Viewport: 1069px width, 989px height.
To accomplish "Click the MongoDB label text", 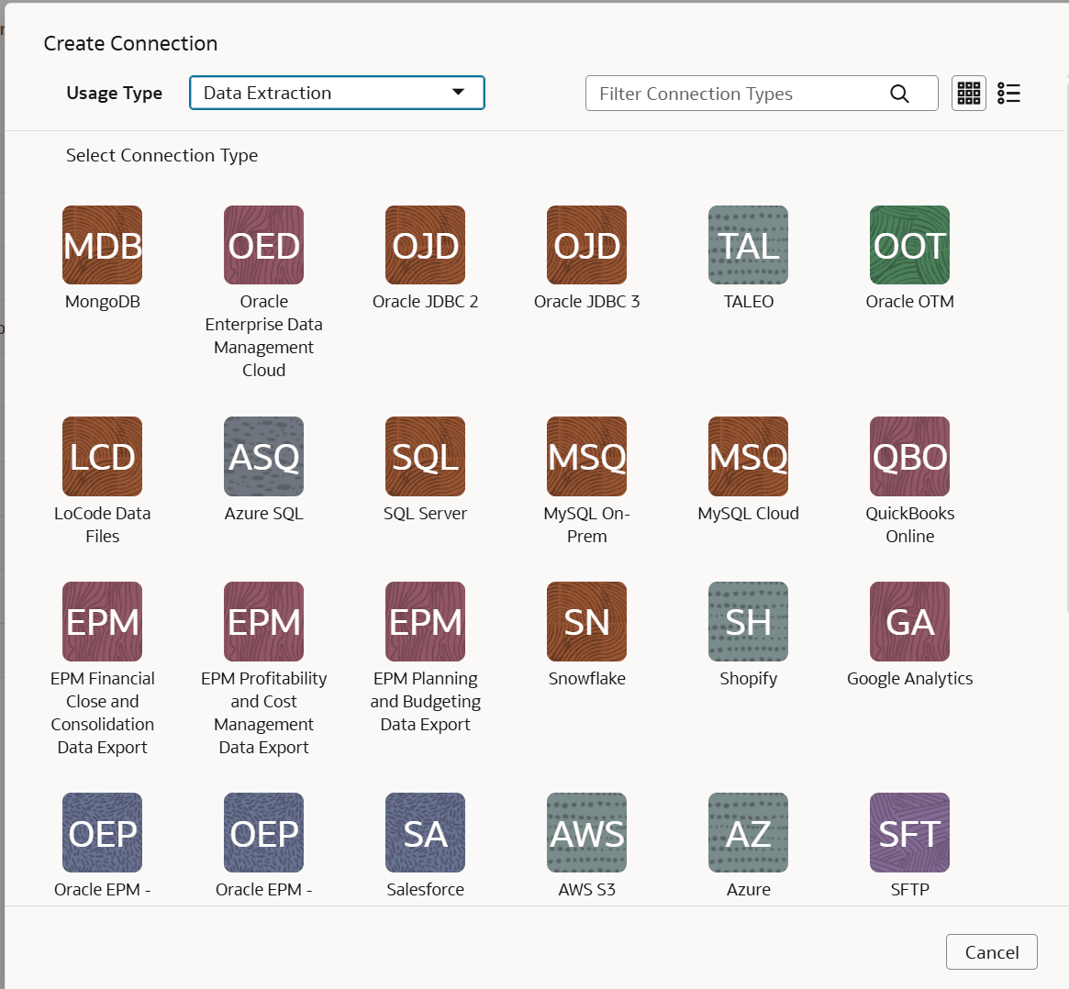I will 102,301.
